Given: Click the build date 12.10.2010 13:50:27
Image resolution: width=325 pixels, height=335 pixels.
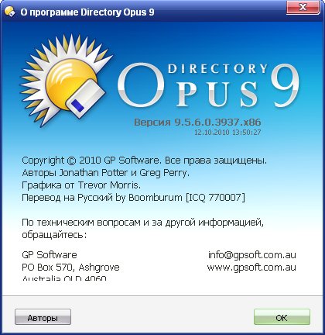Looking at the screenshot, I should coord(227,133).
